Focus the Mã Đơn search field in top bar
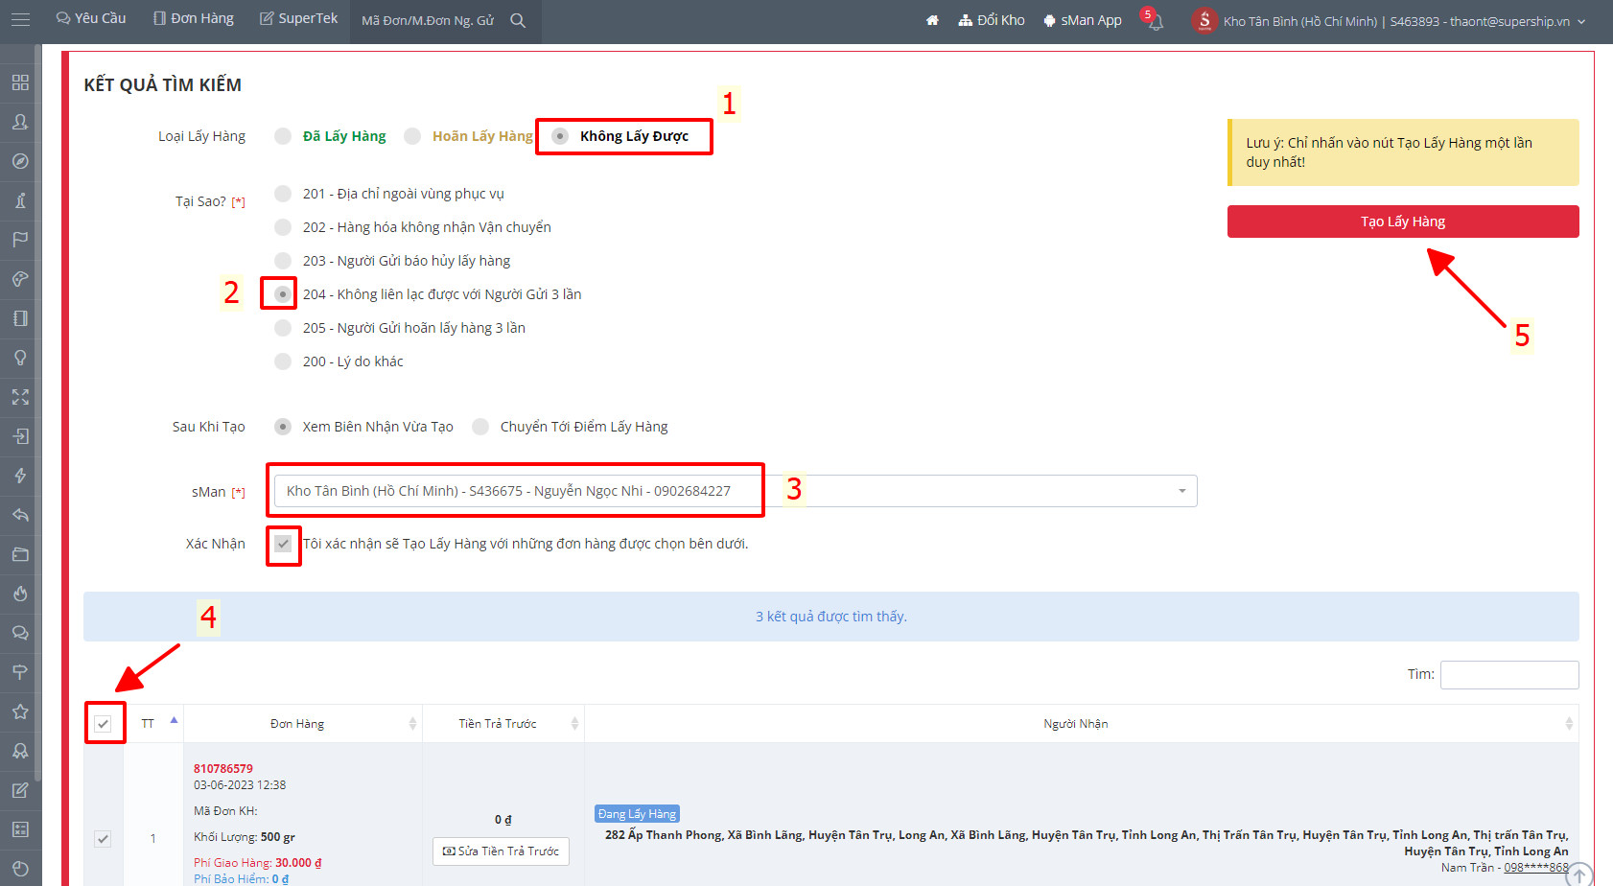 point(428,20)
